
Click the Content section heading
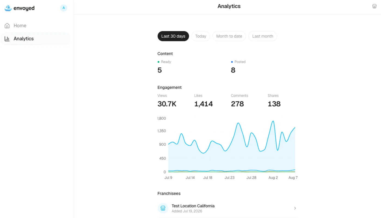point(165,54)
